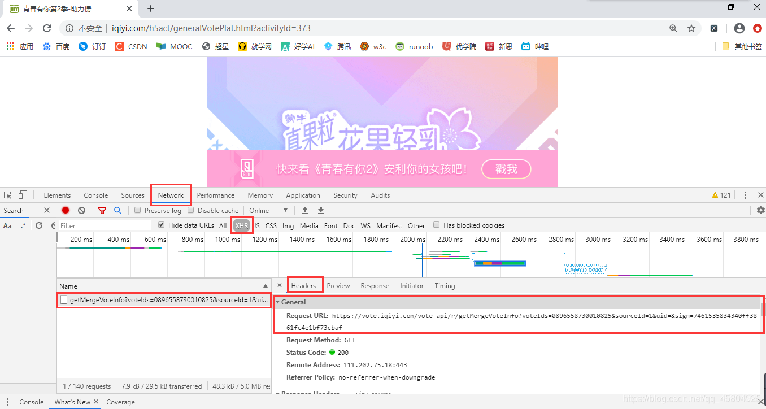
Task: Click the red record network log button
Action: pyautogui.click(x=66, y=210)
